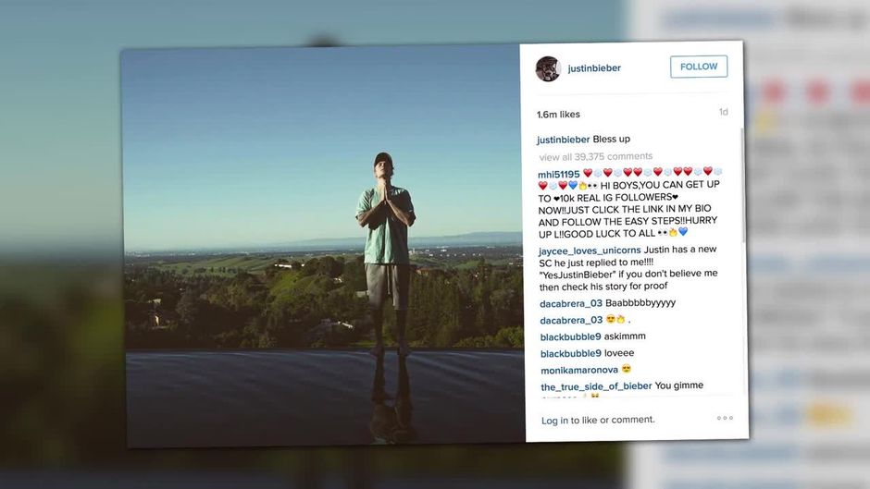Open the 1.6m likes list
The image size is (870, 489).
coord(558,115)
